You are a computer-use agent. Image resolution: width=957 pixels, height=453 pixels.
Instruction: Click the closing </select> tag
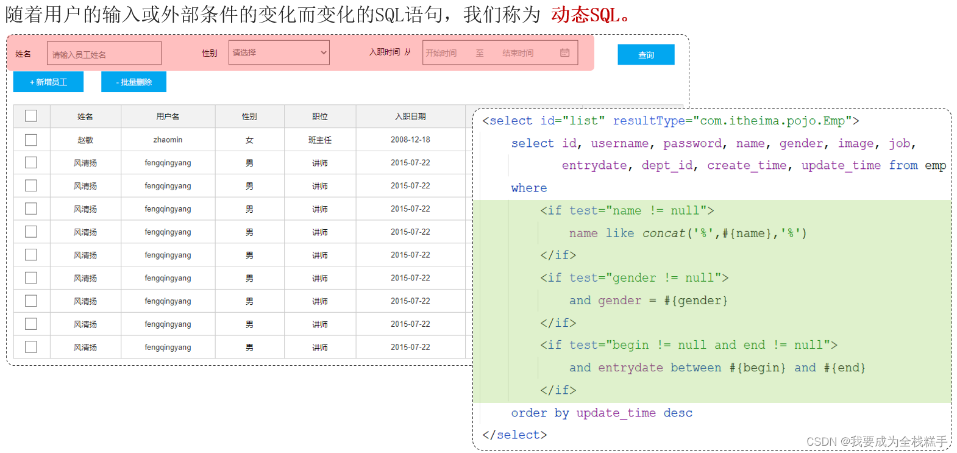pos(514,435)
